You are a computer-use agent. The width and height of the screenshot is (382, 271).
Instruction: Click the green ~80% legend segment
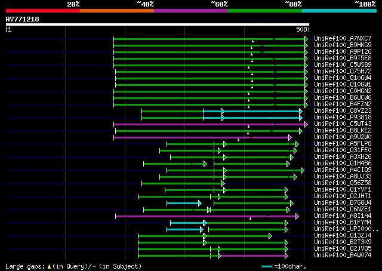tap(265, 11)
